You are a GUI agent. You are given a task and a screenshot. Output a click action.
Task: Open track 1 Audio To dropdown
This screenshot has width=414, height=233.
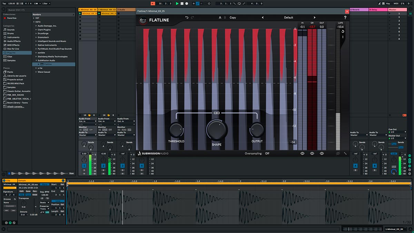click(x=88, y=135)
